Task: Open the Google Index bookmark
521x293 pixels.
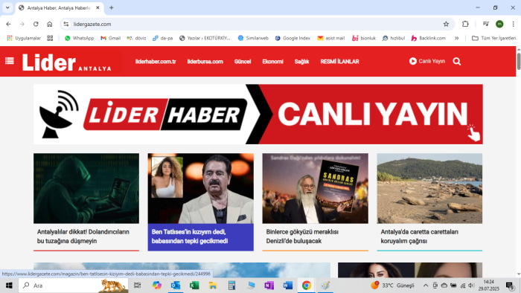Action: click(x=293, y=38)
